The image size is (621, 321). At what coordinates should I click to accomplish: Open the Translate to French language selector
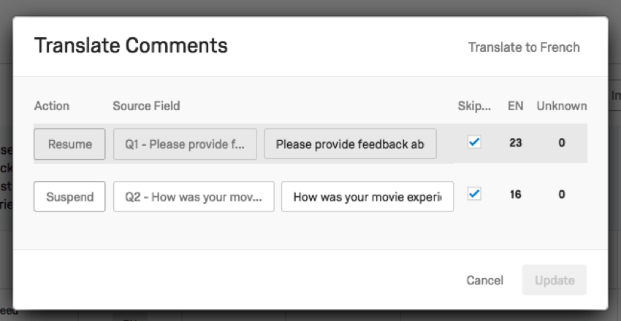coord(524,47)
